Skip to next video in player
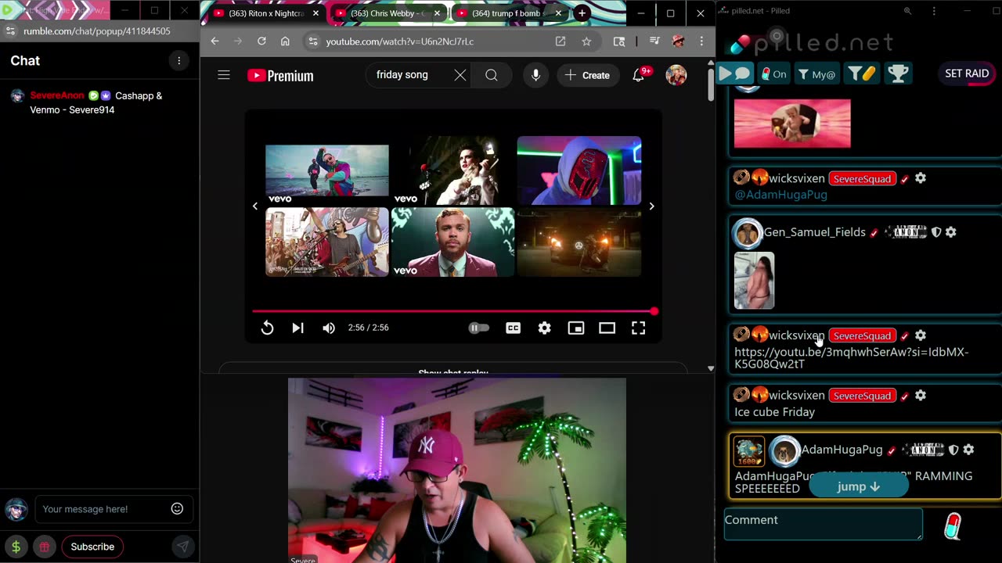This screenshot has height=563, width=1002. 297,328
